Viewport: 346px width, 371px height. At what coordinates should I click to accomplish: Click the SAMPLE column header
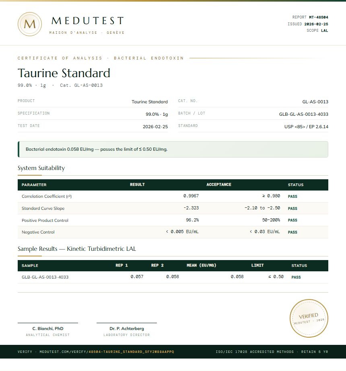coord(30,266)
